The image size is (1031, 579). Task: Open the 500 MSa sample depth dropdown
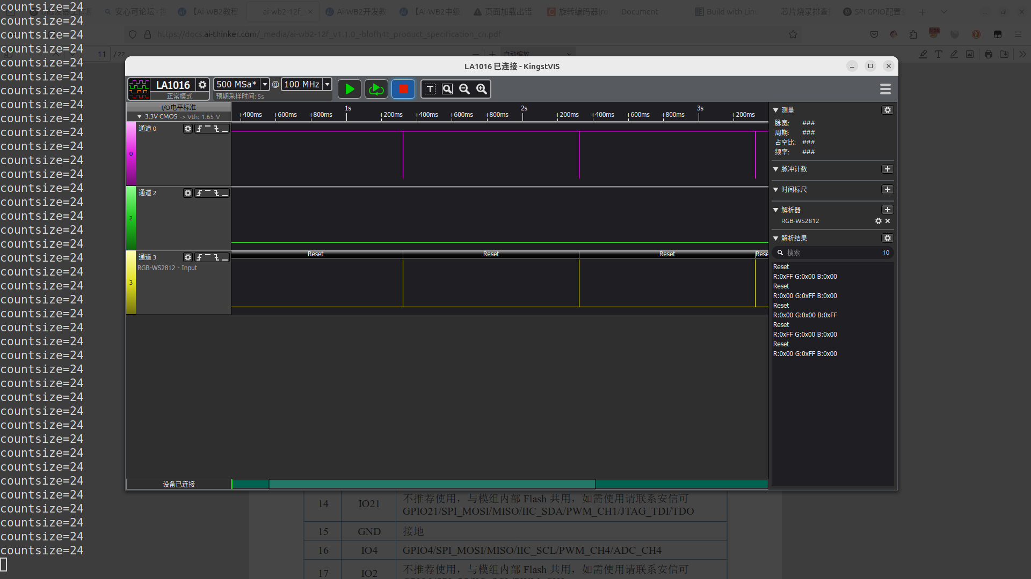tap(265, 84)
